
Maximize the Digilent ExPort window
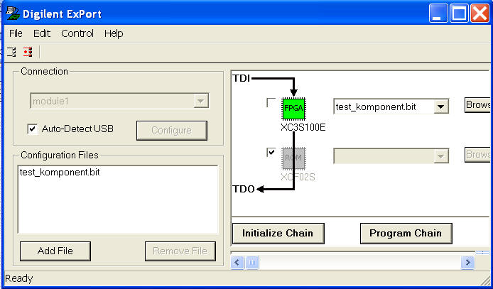460,13
